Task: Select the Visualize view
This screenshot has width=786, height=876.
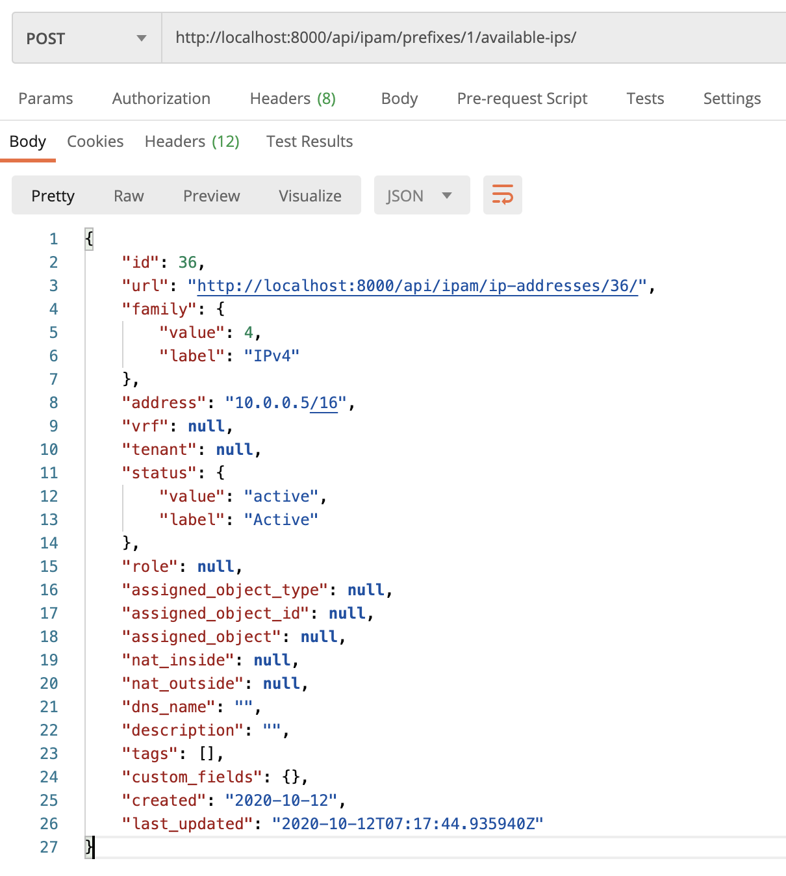Action: [x=310, y=196]
